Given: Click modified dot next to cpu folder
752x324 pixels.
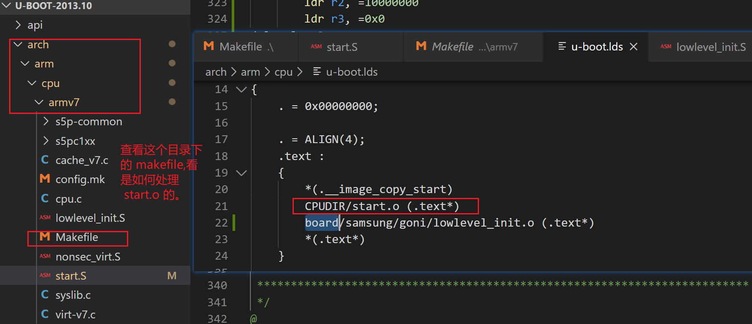Looking at the screenshot, I should (172, 83).
